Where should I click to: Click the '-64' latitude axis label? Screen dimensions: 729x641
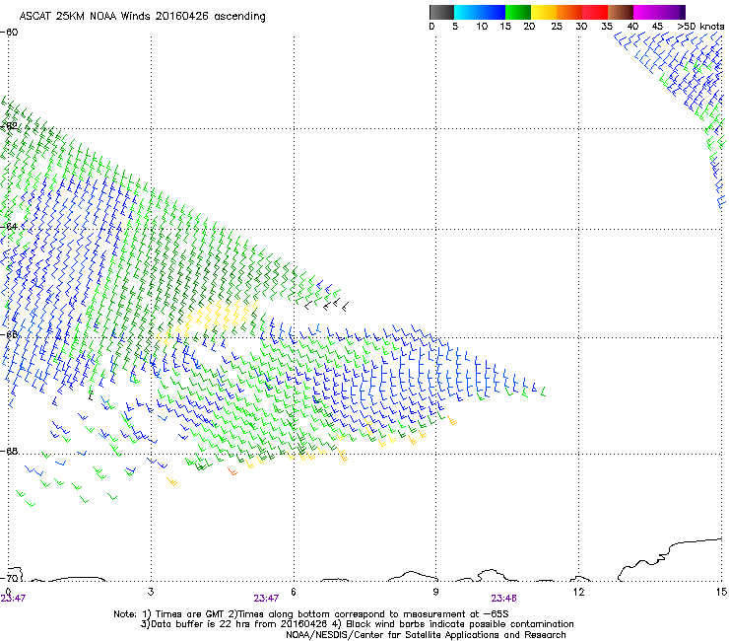click(9, 226)
